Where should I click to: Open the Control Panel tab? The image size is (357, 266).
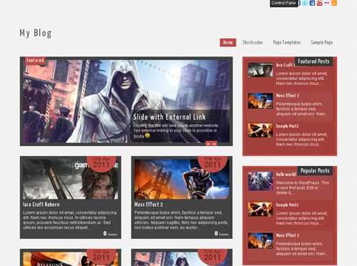[x=283, y=4]
